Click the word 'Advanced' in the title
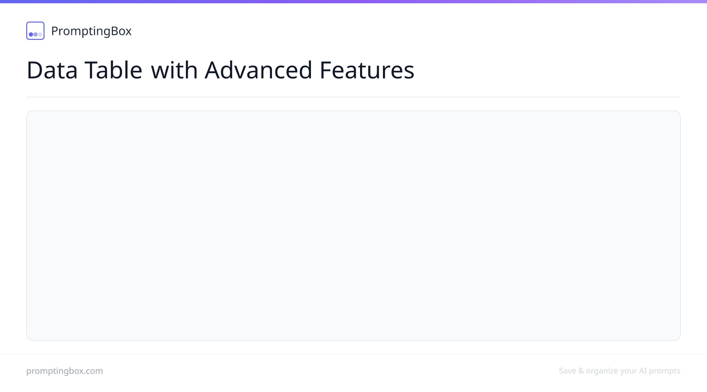Viewport: 707px width, 392px height. pyautogui.click(x=258, y=70)
